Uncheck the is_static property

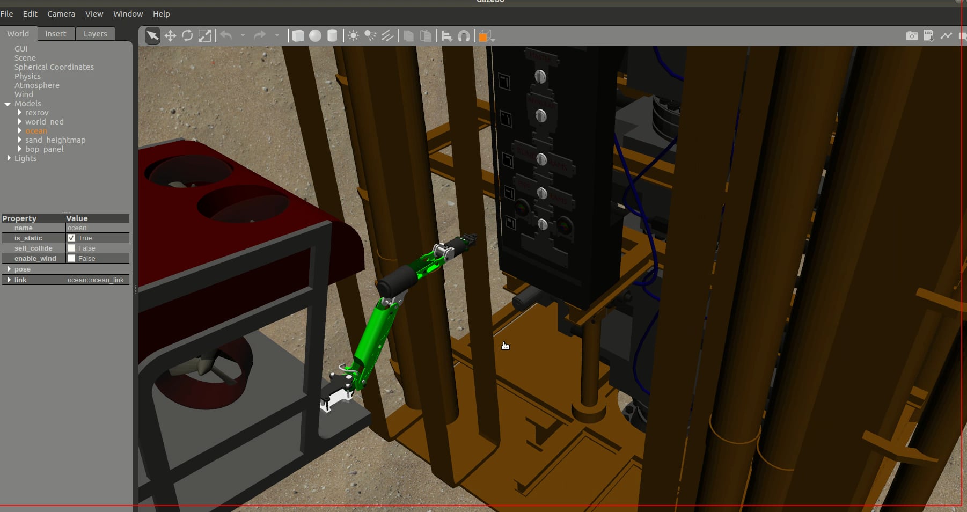(72, 238)
